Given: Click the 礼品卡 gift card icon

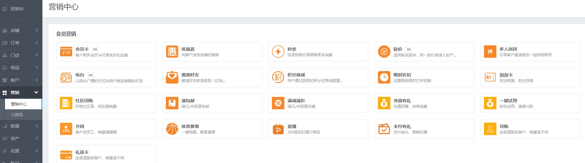Looking at the screenshot, I should 66,155.
